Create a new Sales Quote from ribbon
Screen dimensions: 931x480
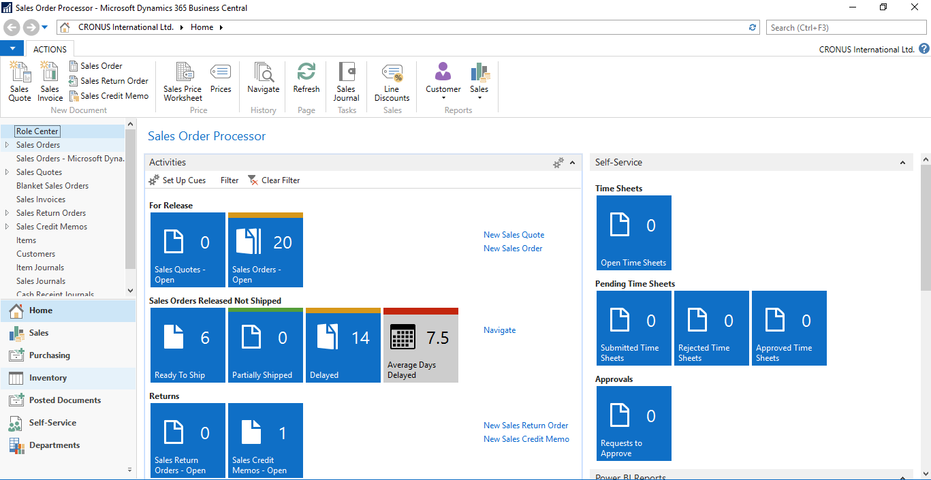[x=20, y=81]
